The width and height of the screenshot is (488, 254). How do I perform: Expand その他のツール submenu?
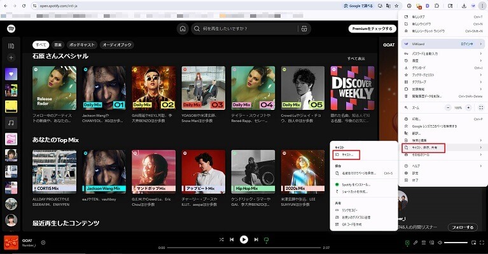tap(443, 155)
